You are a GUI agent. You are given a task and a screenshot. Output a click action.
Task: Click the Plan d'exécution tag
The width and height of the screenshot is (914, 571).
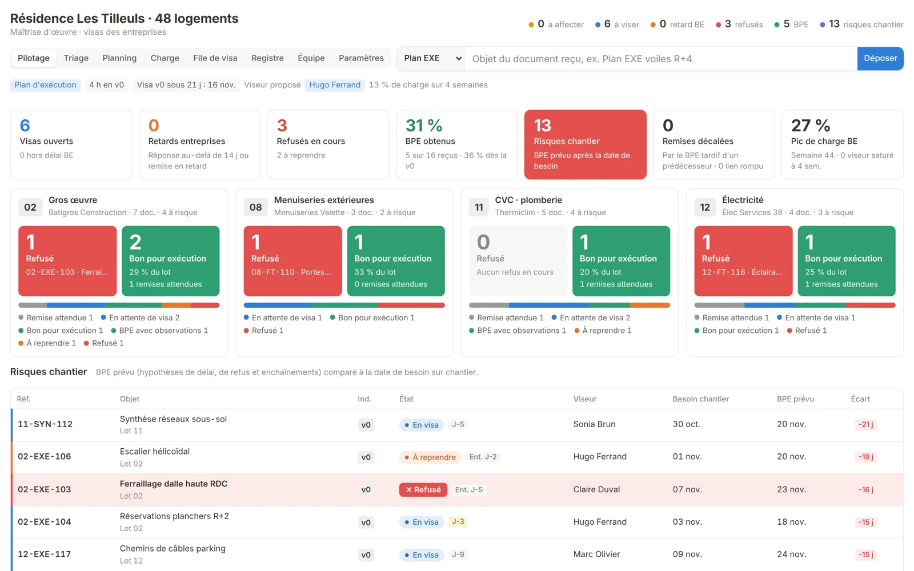coord(45,85)
